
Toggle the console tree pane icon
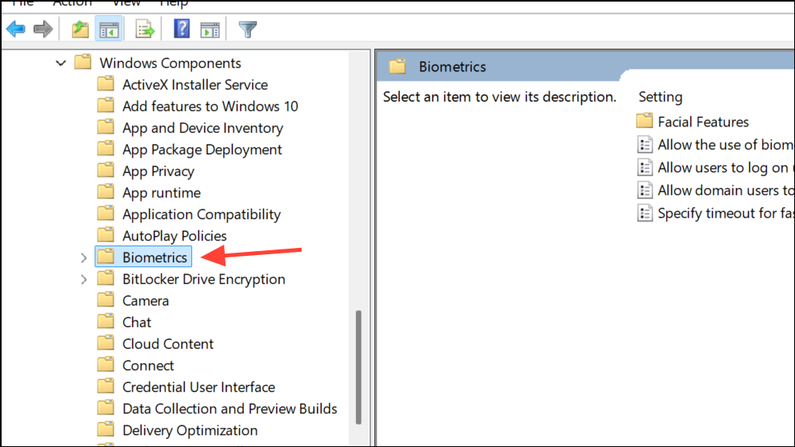(109, 30)
